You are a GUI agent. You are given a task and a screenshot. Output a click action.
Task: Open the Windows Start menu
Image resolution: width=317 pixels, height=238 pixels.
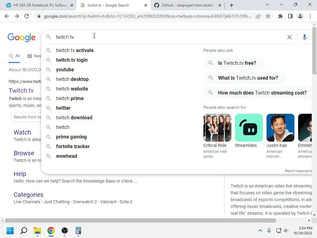(10, 231)
